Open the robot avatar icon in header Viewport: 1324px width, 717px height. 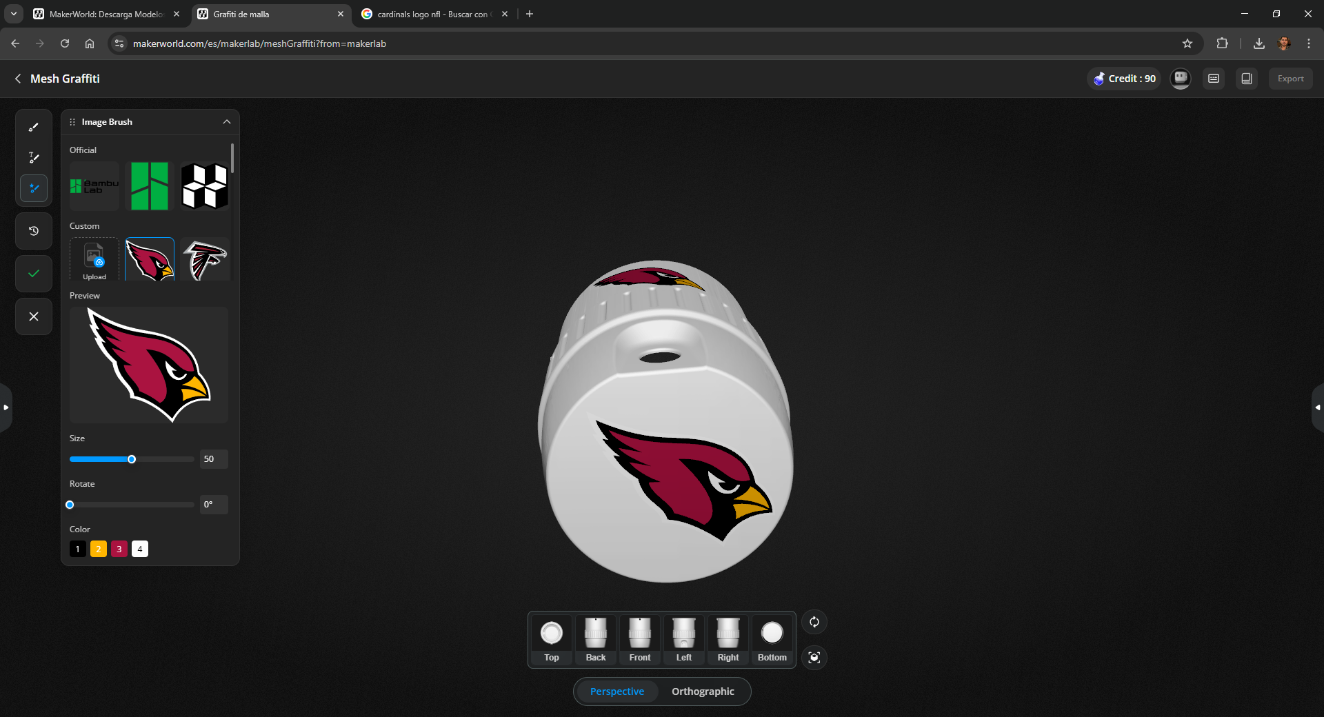point(1181,79)
